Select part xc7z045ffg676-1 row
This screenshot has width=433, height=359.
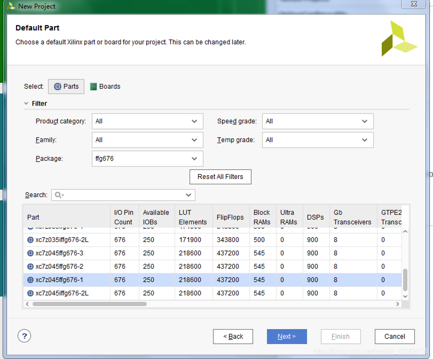coord(212,280)
